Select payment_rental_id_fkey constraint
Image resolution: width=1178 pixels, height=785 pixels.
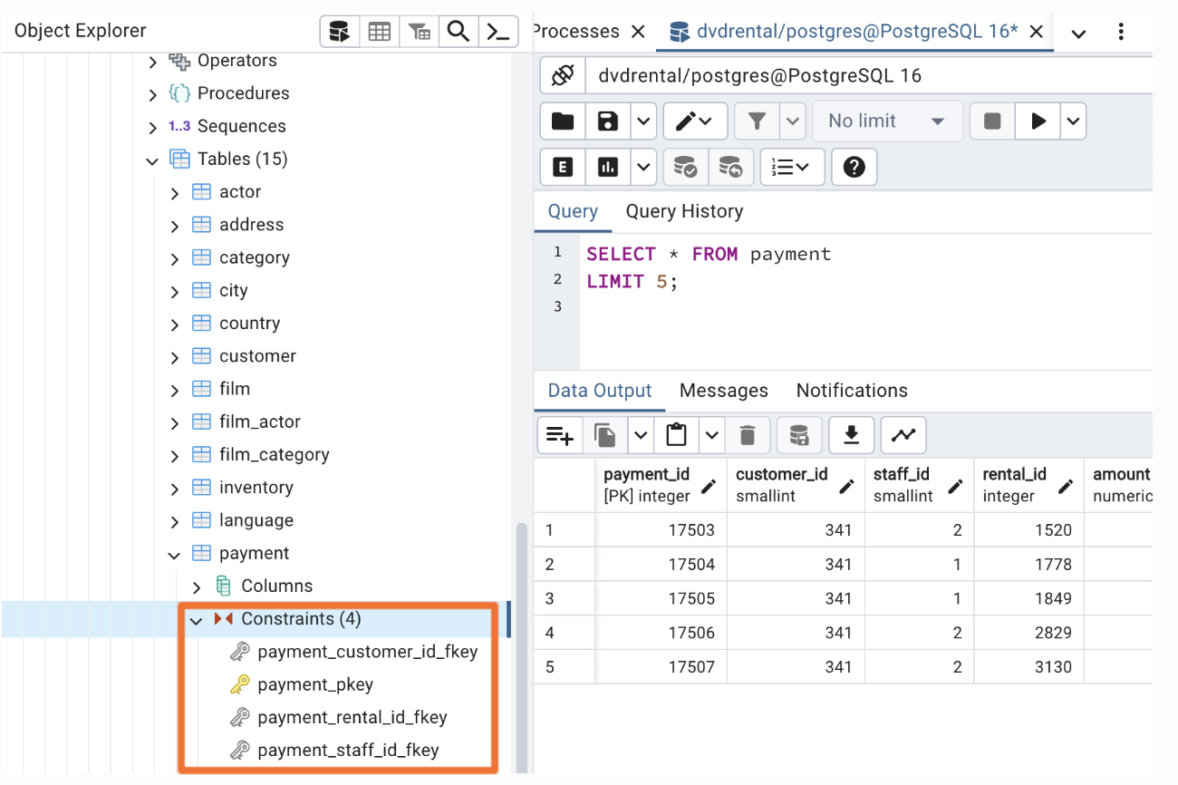coord(352,717)
